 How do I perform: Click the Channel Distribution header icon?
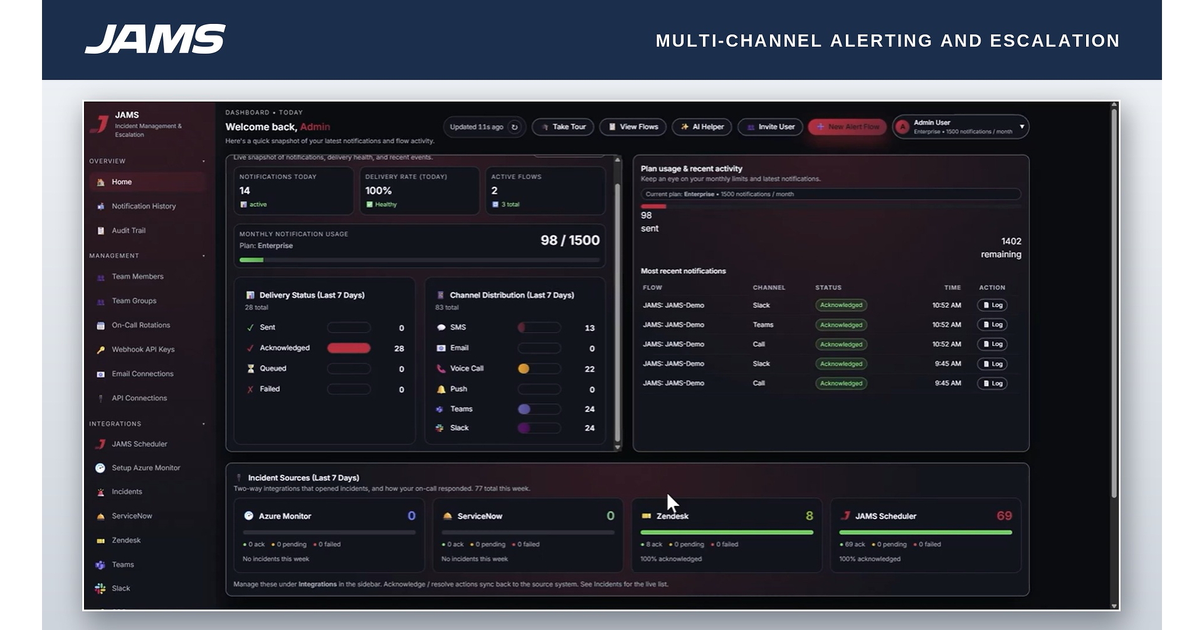click(440, 295)
